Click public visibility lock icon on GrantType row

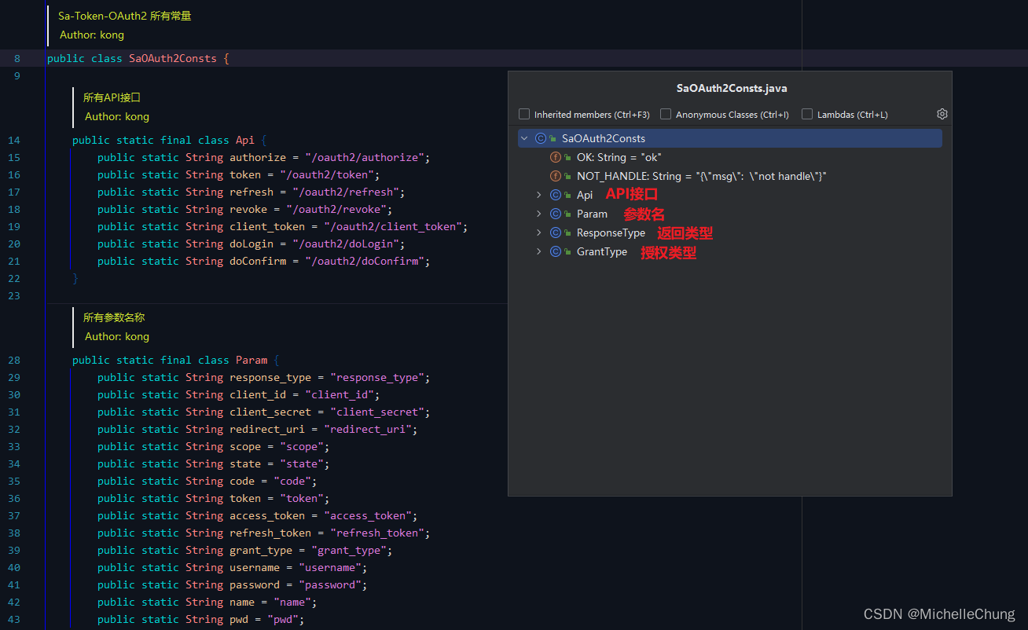(567, 251)
